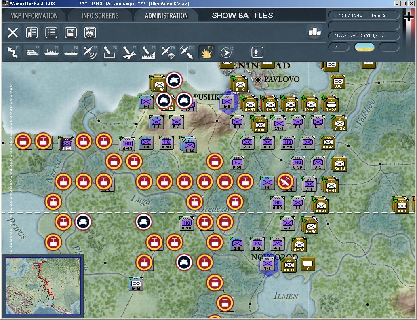Click the date and turn display field
This screenshot has width=417, height=320.
click(x=364, y=15)
